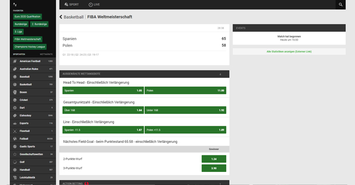Viewport: 355px width, 185px height.
Task: Bet on Spanien at 1.05
Action: pos(103,90)
